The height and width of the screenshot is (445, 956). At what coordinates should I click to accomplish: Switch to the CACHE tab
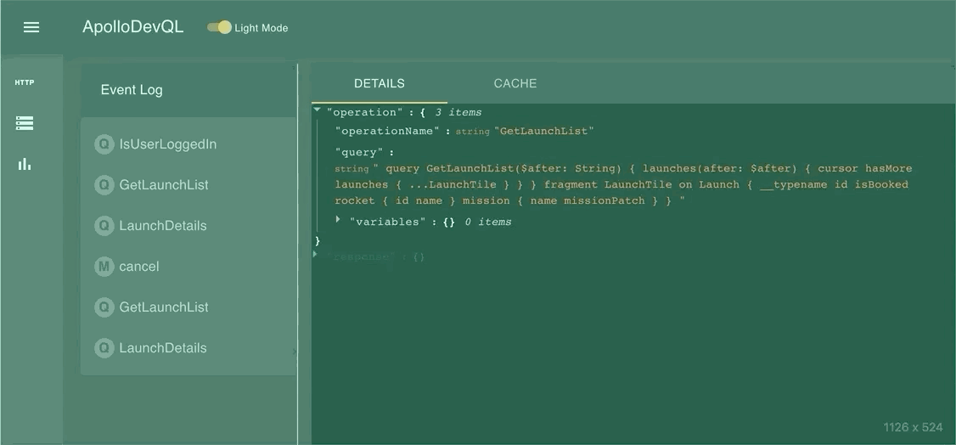515,83
